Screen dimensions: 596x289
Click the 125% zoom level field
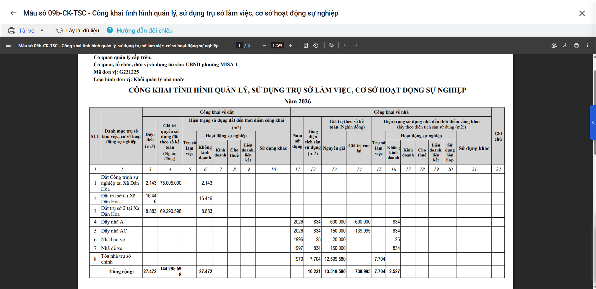pyautogui.click(x=278, y=45)
